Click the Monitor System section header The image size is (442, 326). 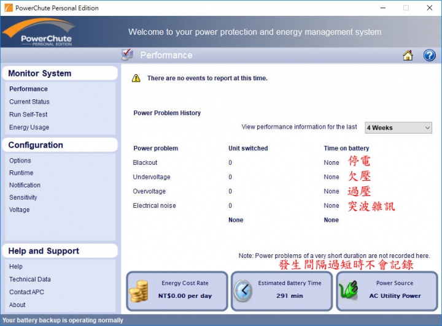[x=60, y=74]
